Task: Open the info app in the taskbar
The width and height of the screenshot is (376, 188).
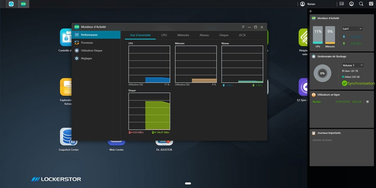Action: coord(11,4)
